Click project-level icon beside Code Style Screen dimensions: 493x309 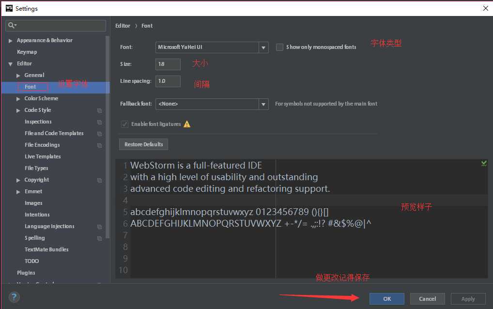[99, 110]
